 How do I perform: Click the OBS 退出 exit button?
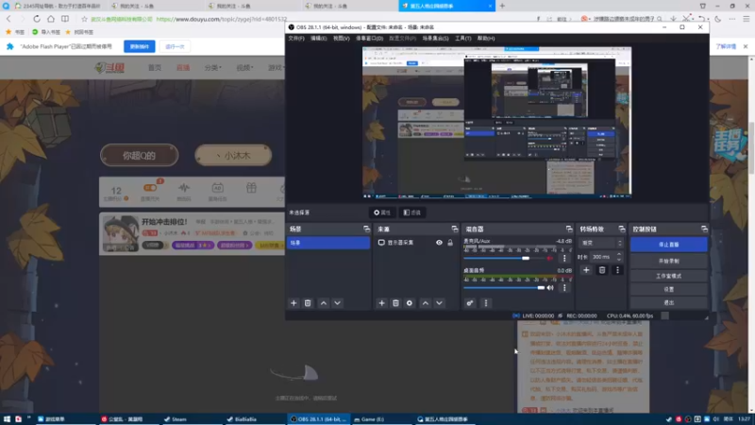[669, 302]
